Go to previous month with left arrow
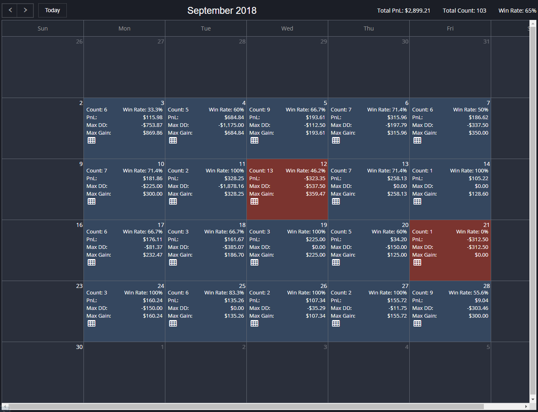 click(x=10, y=10)
